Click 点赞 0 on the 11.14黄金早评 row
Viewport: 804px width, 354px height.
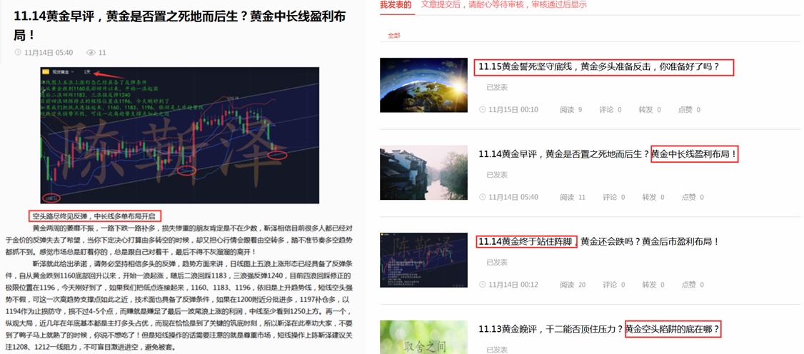click(693, 197)
